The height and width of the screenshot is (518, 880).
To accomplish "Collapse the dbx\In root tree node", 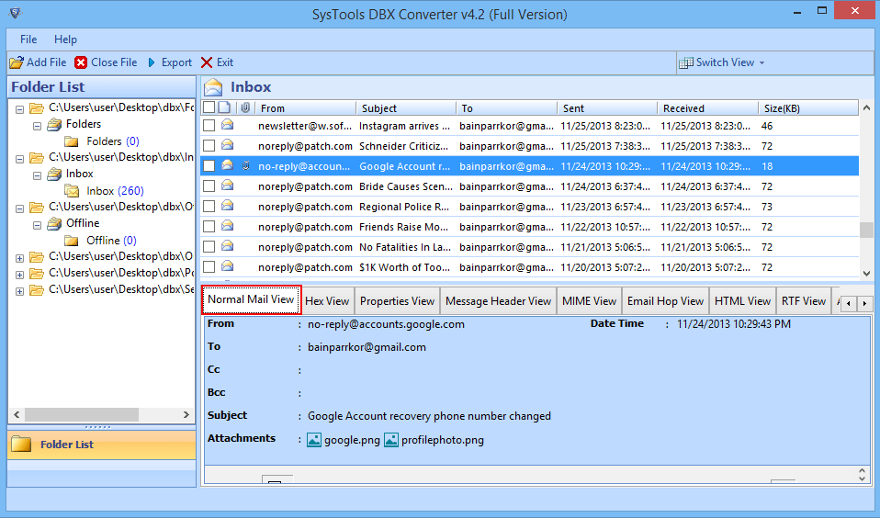I will pos(19,159).
